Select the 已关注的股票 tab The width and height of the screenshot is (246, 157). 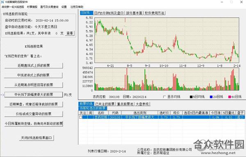tap(105, 104)
